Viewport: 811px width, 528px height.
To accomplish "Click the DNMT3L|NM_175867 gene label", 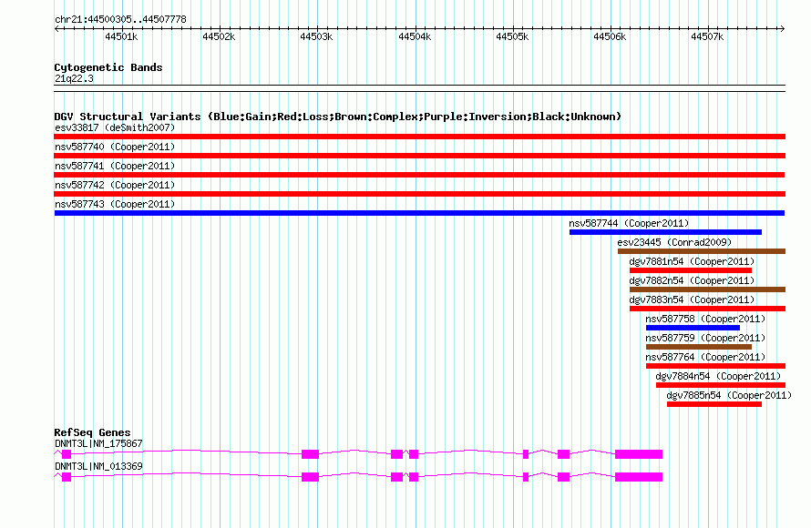I will [x=98, y=443].
